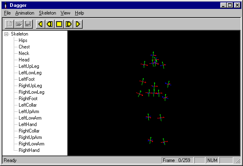Select the RightUpArm joint
The height and width of the screenshot is (166, 243).
[x=30, y=137]
